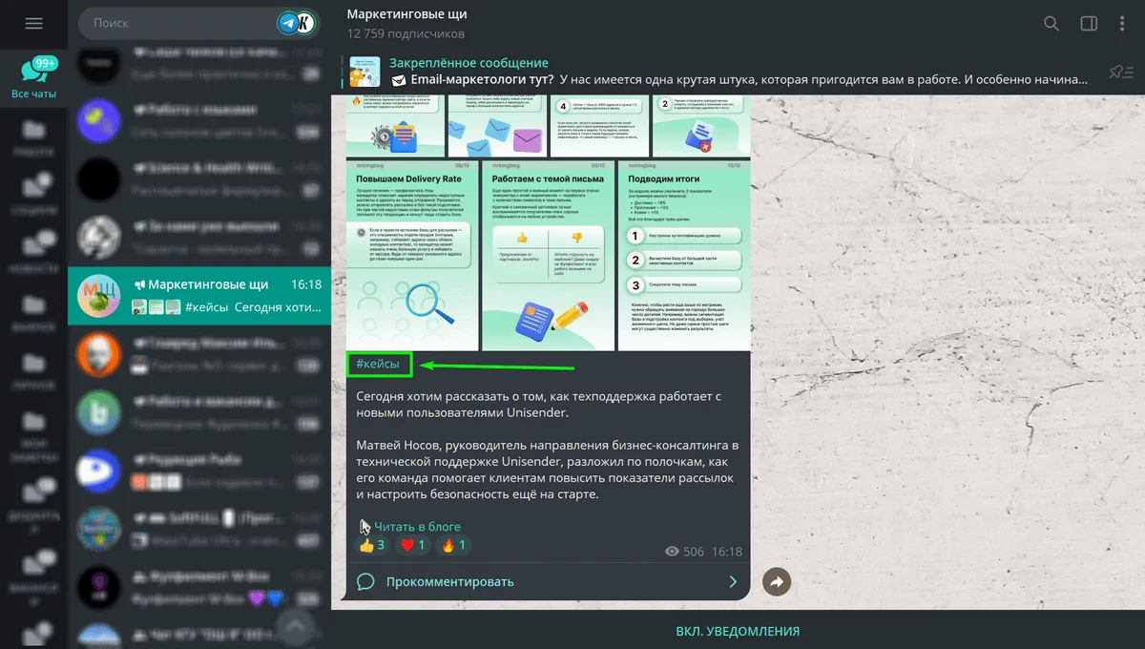
Task: Open the Работаем с темой письма slide image
Action: 549,255
